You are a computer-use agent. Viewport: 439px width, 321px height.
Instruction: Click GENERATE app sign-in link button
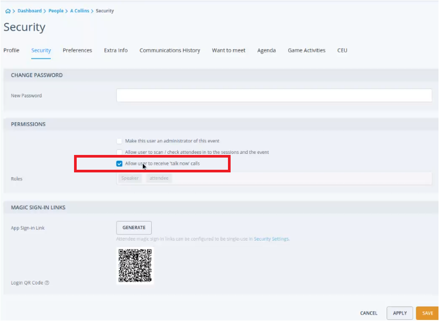click(x=134, y=227)
